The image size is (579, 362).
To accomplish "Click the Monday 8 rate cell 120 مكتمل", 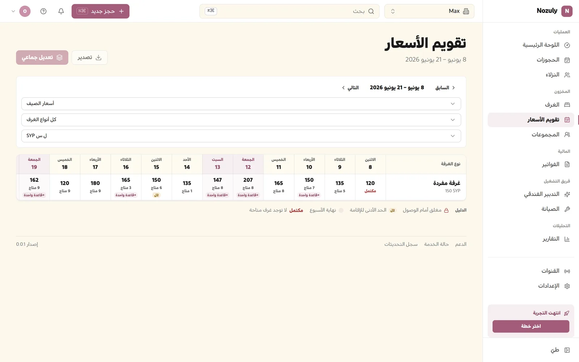I will [x=370, y=187].
